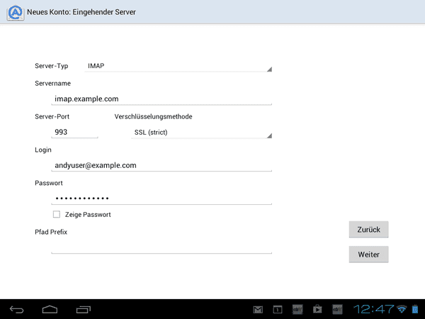Image resolution: width=425 pixels, height=319 pixels.
Task: Open the Gmail notification icon
Action: click(258, 310)
